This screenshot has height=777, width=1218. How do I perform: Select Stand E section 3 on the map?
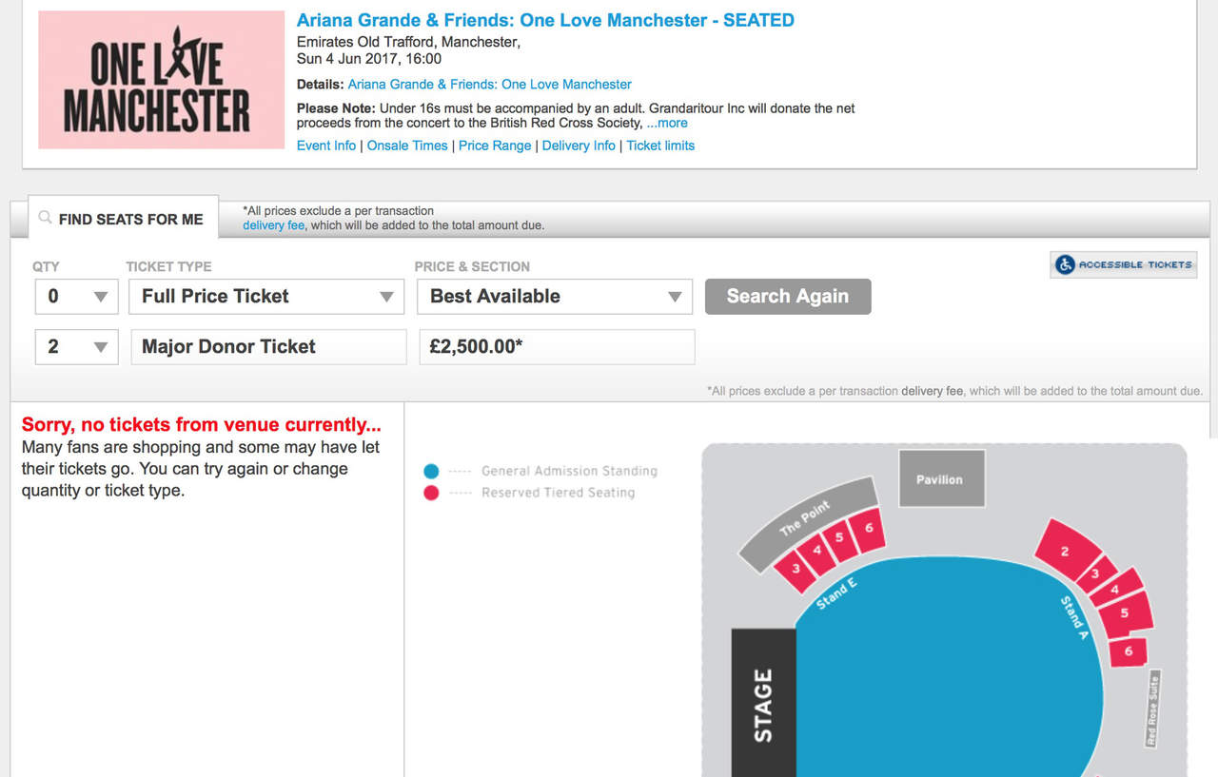coord(796,569)
